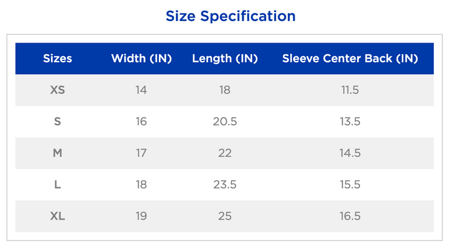This screenshot has height=249, width=450.
Task: Select the M sleeve value 14.5
Action: [x=350, y=153]
